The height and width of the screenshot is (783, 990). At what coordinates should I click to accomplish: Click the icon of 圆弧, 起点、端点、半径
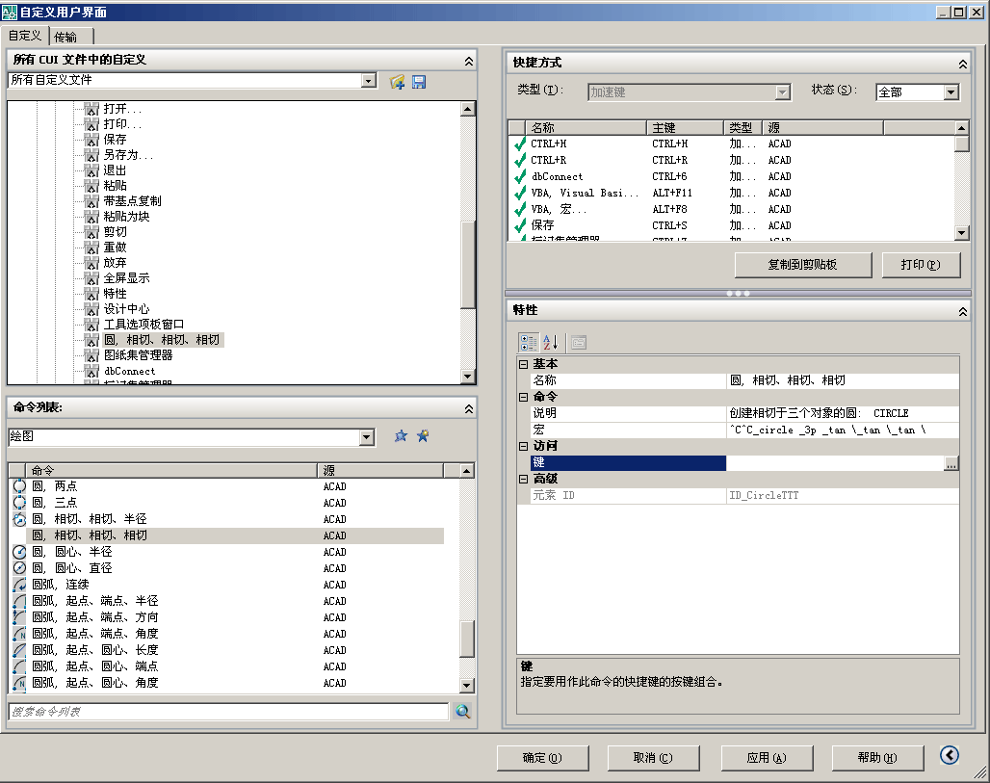pos(19,601)
